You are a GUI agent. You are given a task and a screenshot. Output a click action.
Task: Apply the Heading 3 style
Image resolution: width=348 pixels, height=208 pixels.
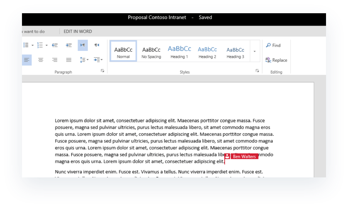[235, 51]
